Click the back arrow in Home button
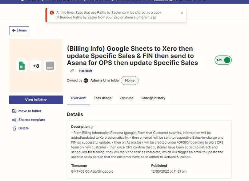 (14, 30)
